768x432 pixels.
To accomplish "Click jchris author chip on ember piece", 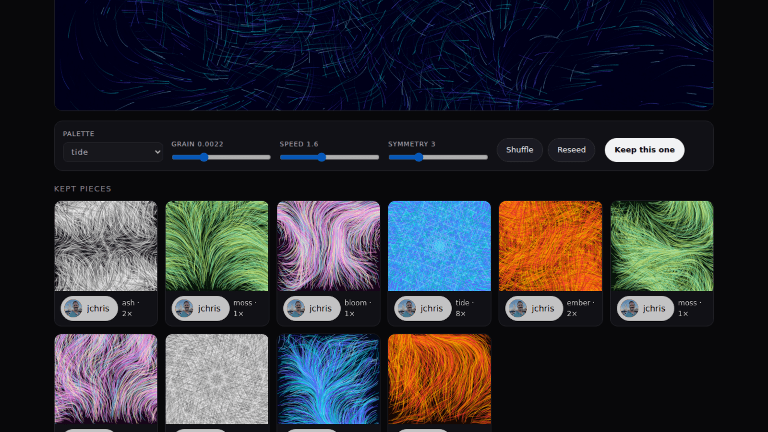I will [534, 308].
